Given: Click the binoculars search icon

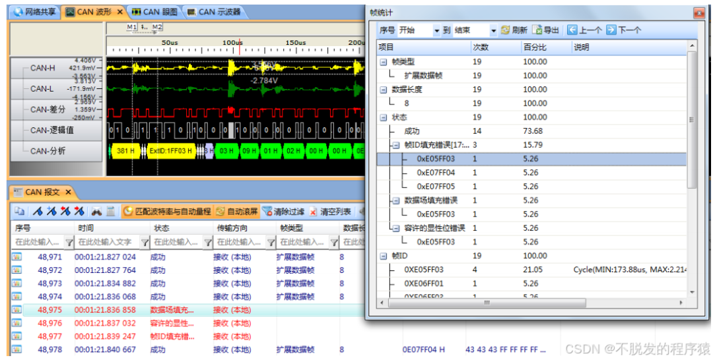Looking at the screenshot, I should pyautogui.click(x=96, y=212).
